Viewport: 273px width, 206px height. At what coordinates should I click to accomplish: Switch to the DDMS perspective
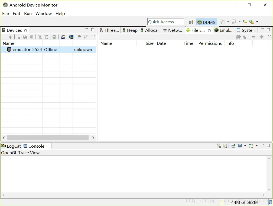[x=207, y=22]
